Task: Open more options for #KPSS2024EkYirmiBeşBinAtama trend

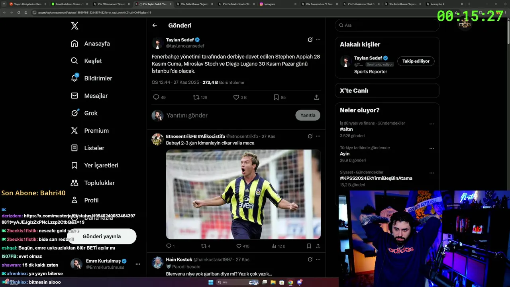Action: pos(432,173)
